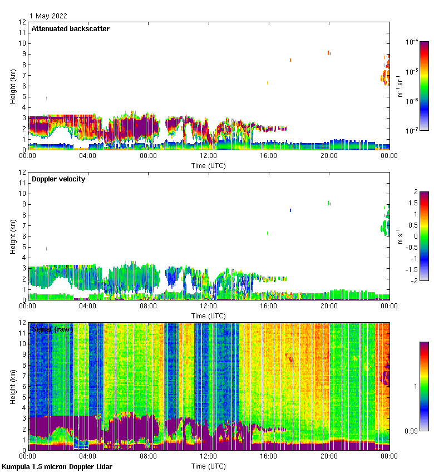Click "Time (UTC)" label under raw signal plot
The width and height of the screenshot is (434, 473).
tap(209, 466)
